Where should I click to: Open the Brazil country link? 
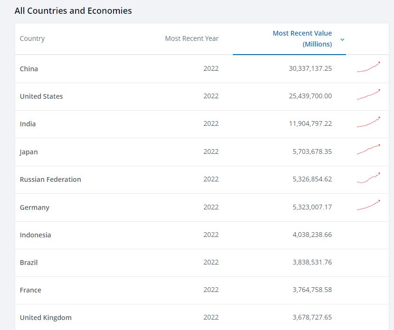click(x=29, y=263)
